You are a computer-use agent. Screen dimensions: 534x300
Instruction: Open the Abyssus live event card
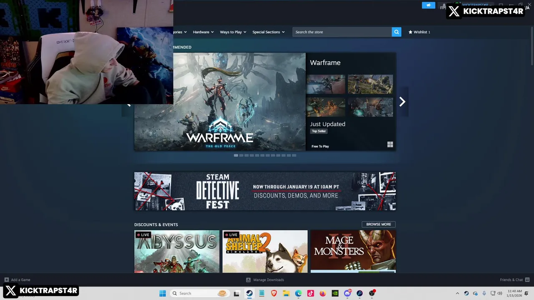pyautogui.click(x=177, y=252)
